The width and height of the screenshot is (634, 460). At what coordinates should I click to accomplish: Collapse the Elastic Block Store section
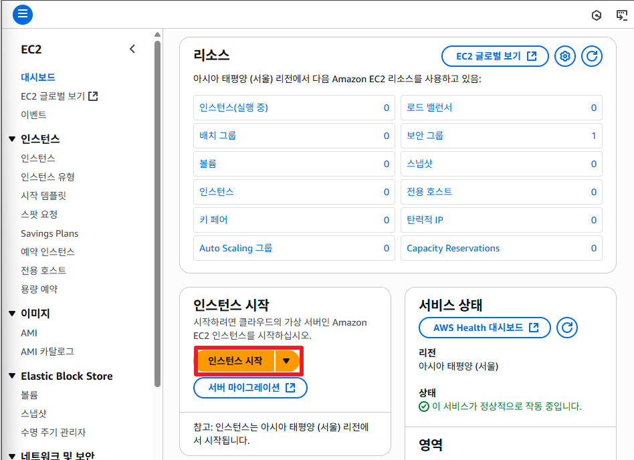[x=12, y=376]
